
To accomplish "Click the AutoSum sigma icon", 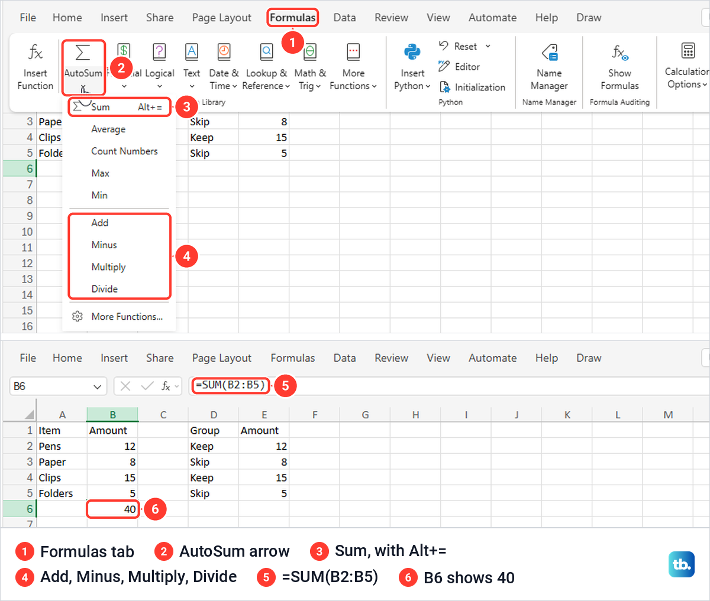I will pos(83,53).
